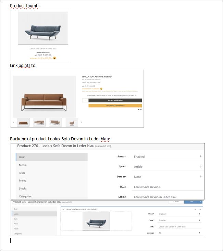Click the 'mehr erfahren !' link on the product thumb
The height and width of the screenshot is (251, 223).
(43, 53)
